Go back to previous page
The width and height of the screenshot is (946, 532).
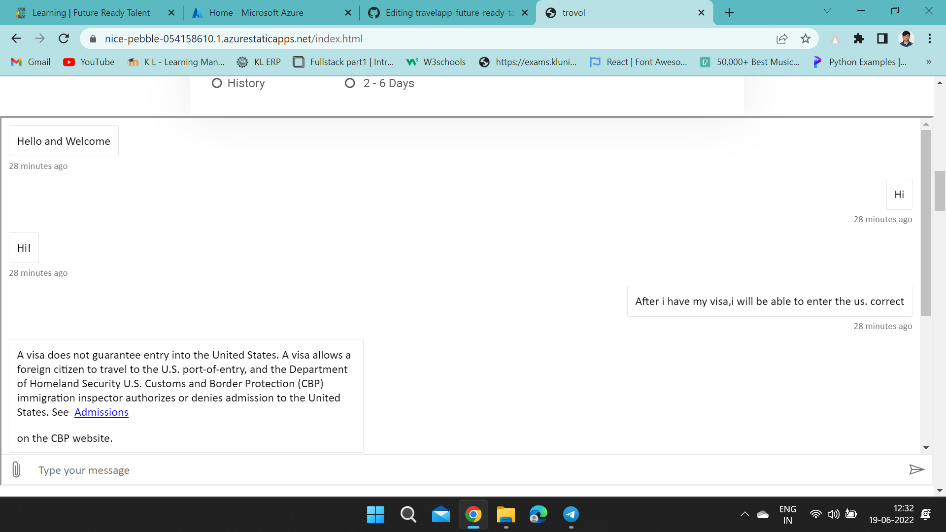(16, 38)
